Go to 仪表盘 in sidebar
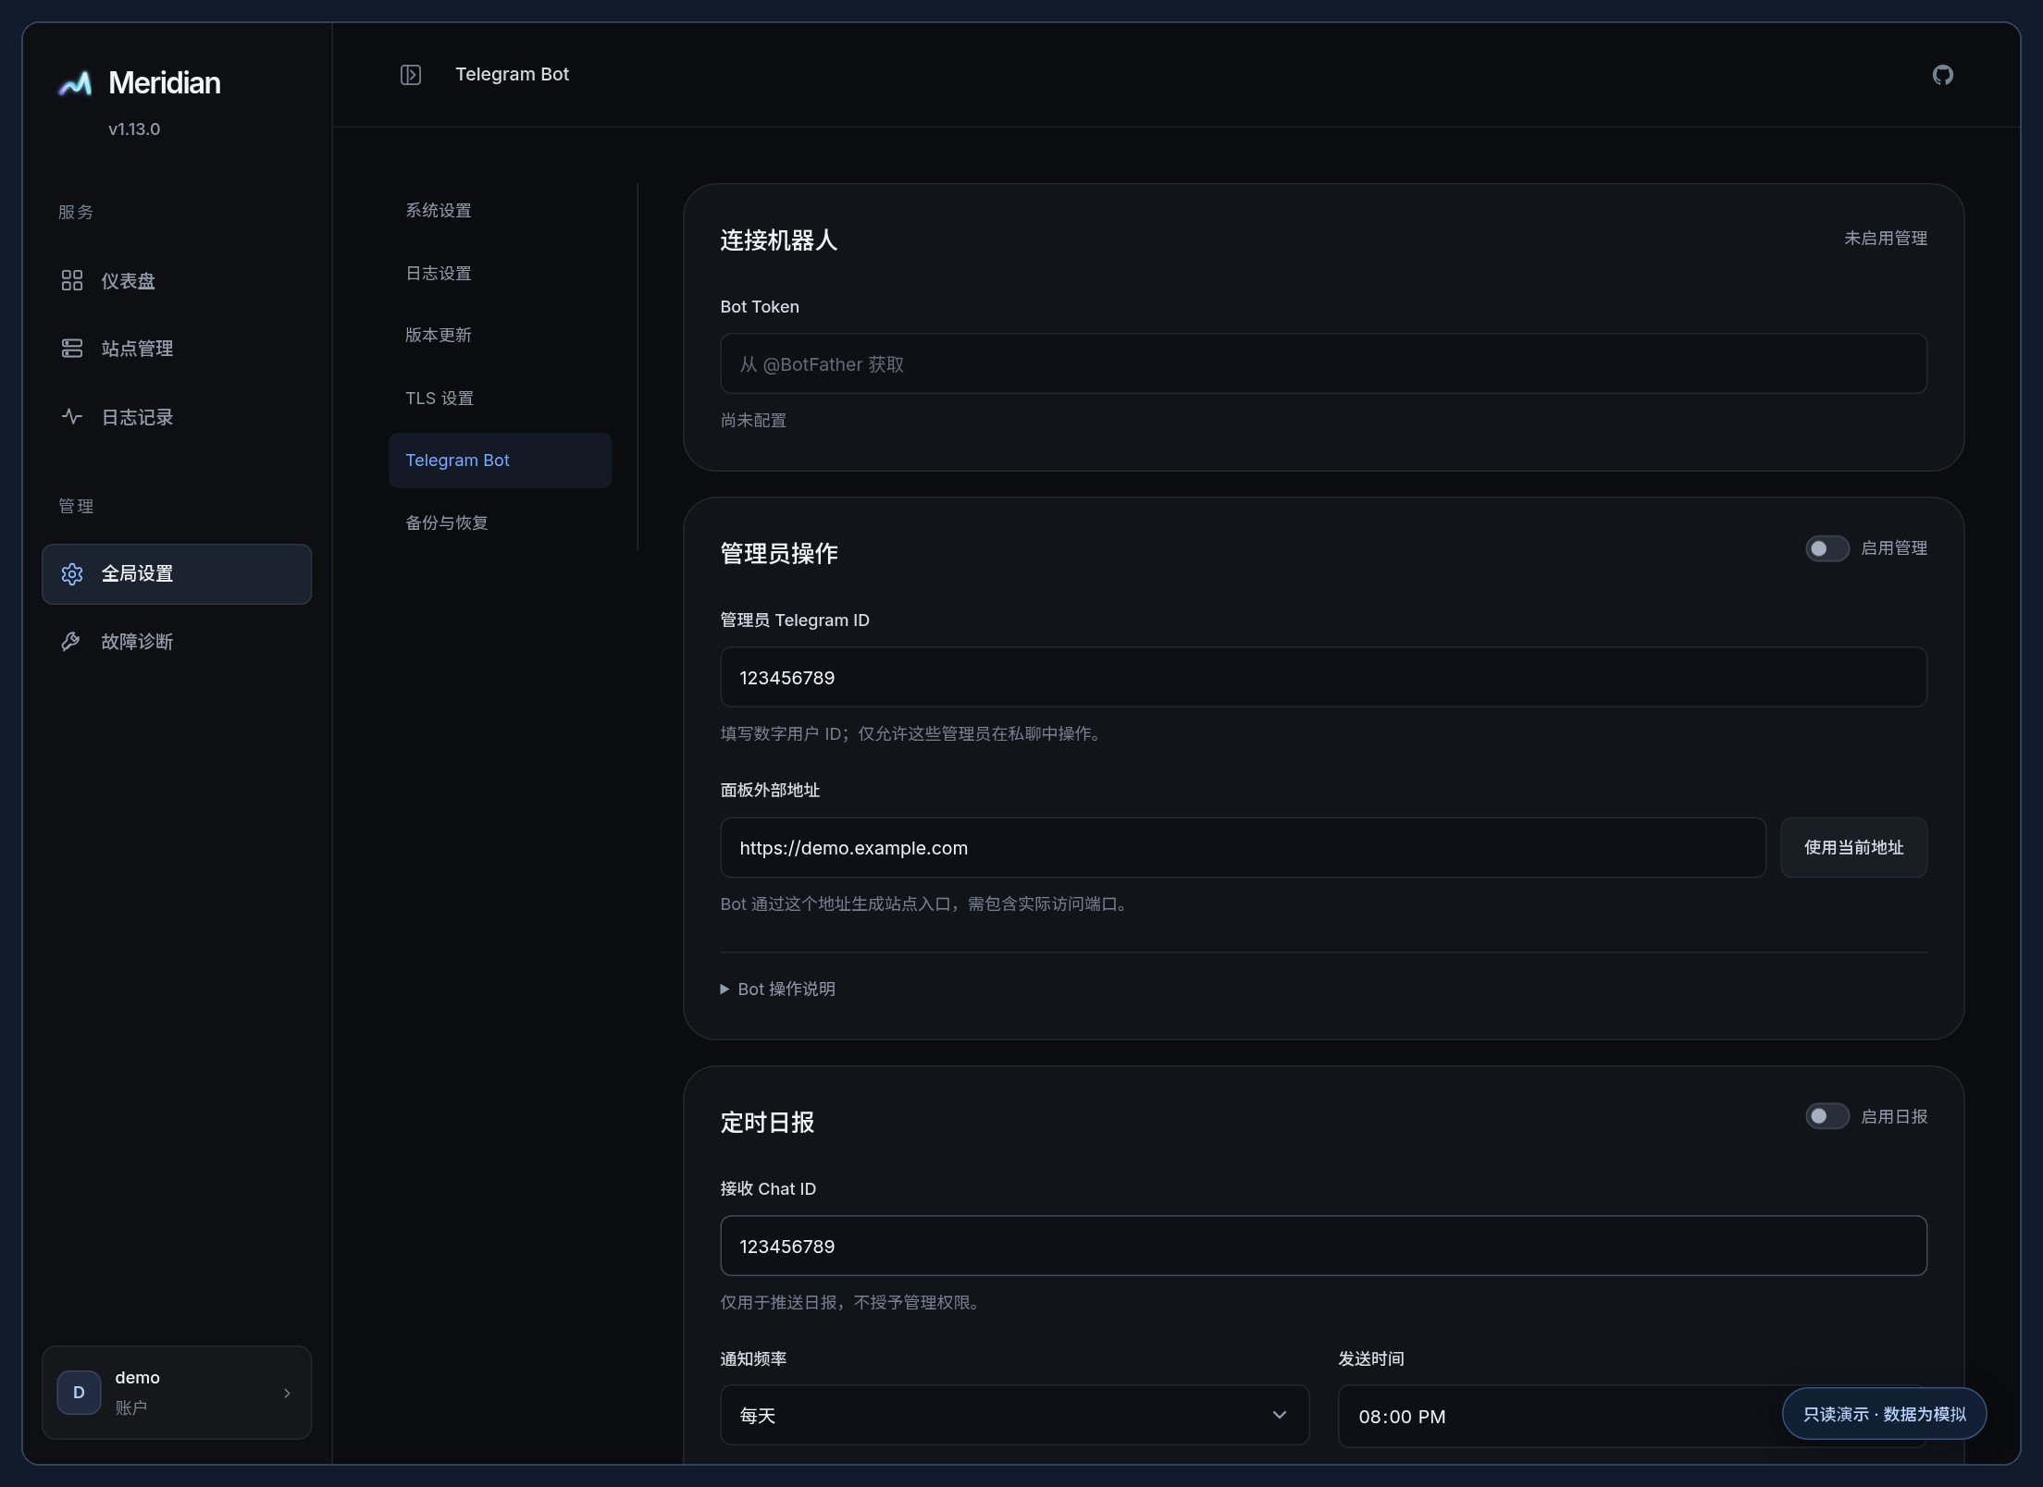Screen dimensions: 2043x1487 coord(177,280)
